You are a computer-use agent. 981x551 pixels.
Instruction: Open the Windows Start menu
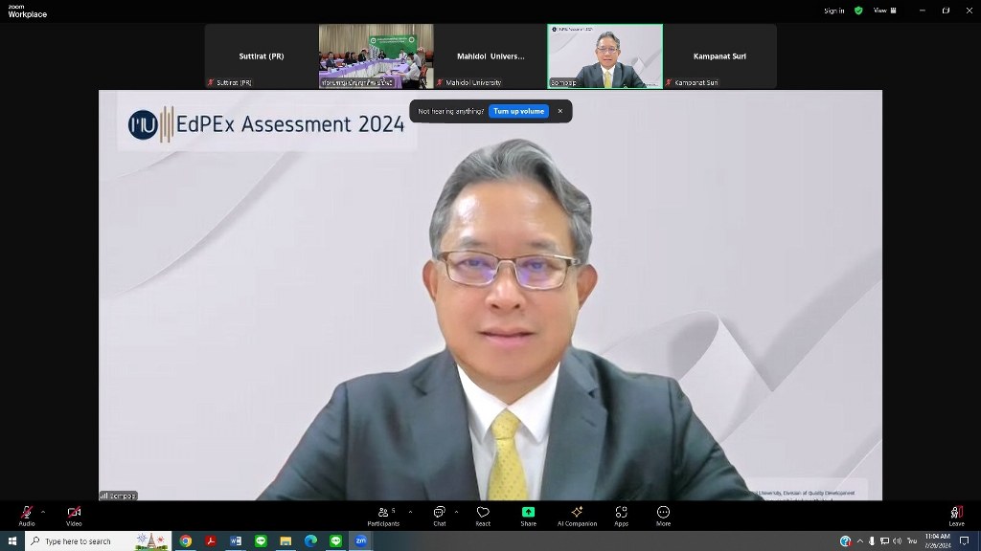coord(11,541)
